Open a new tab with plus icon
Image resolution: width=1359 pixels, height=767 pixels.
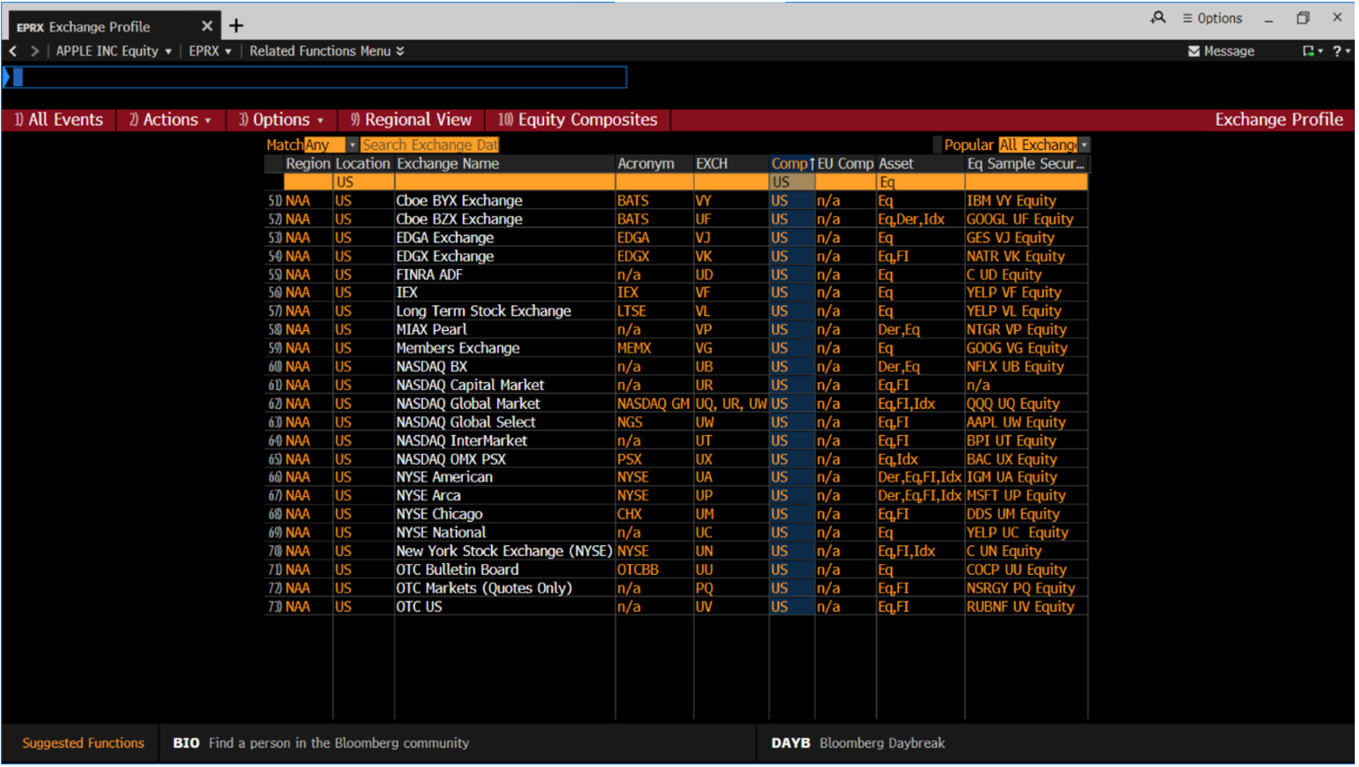pos(236,27)
